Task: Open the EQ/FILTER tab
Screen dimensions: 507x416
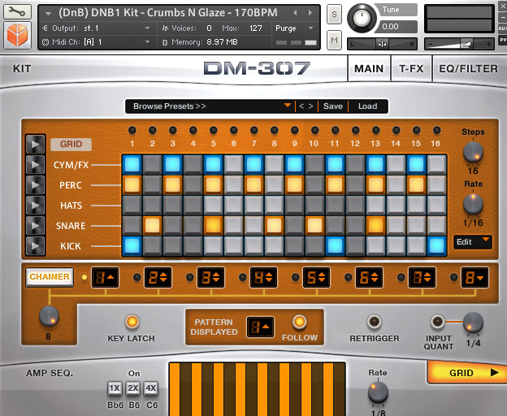Action: click(469, 69)
